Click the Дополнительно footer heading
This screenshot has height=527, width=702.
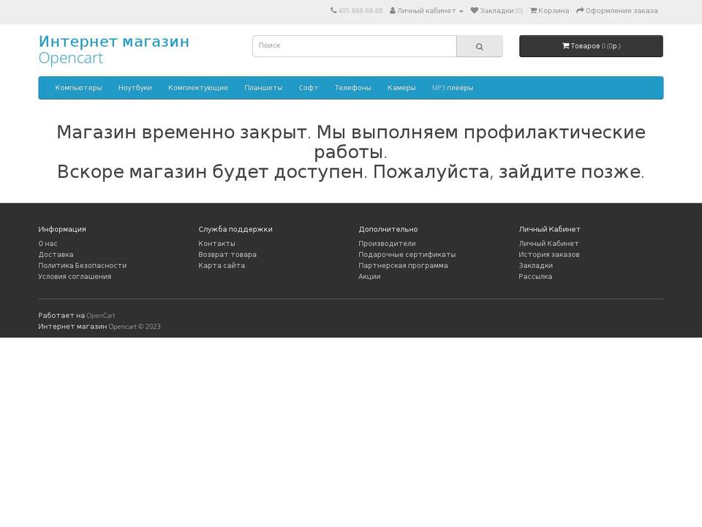[x=388, y=229]
